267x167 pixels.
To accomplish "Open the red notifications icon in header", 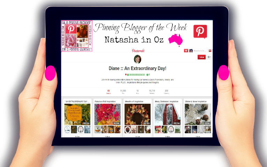I will [x=210, y=51].
